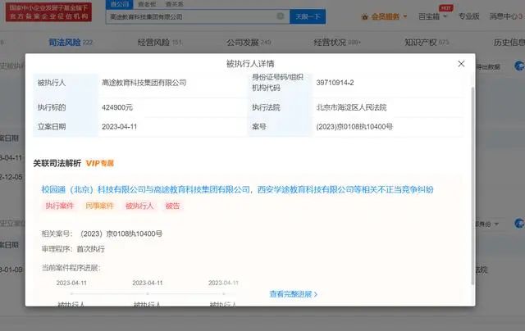The width and height of the screenshot is (525, 331).
Task: Open the 会员服务 dropdown
Action: click(x=385, y=16)
